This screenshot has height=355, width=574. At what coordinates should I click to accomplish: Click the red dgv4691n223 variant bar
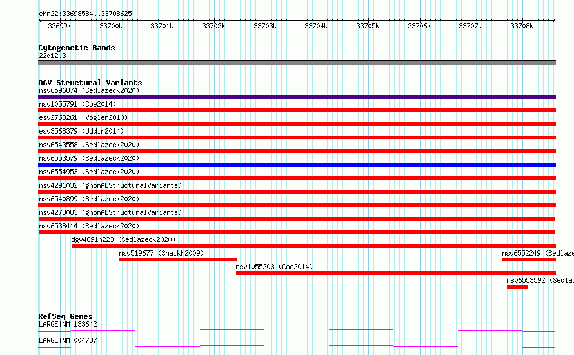pyautogui.click(x=313, y=246)
